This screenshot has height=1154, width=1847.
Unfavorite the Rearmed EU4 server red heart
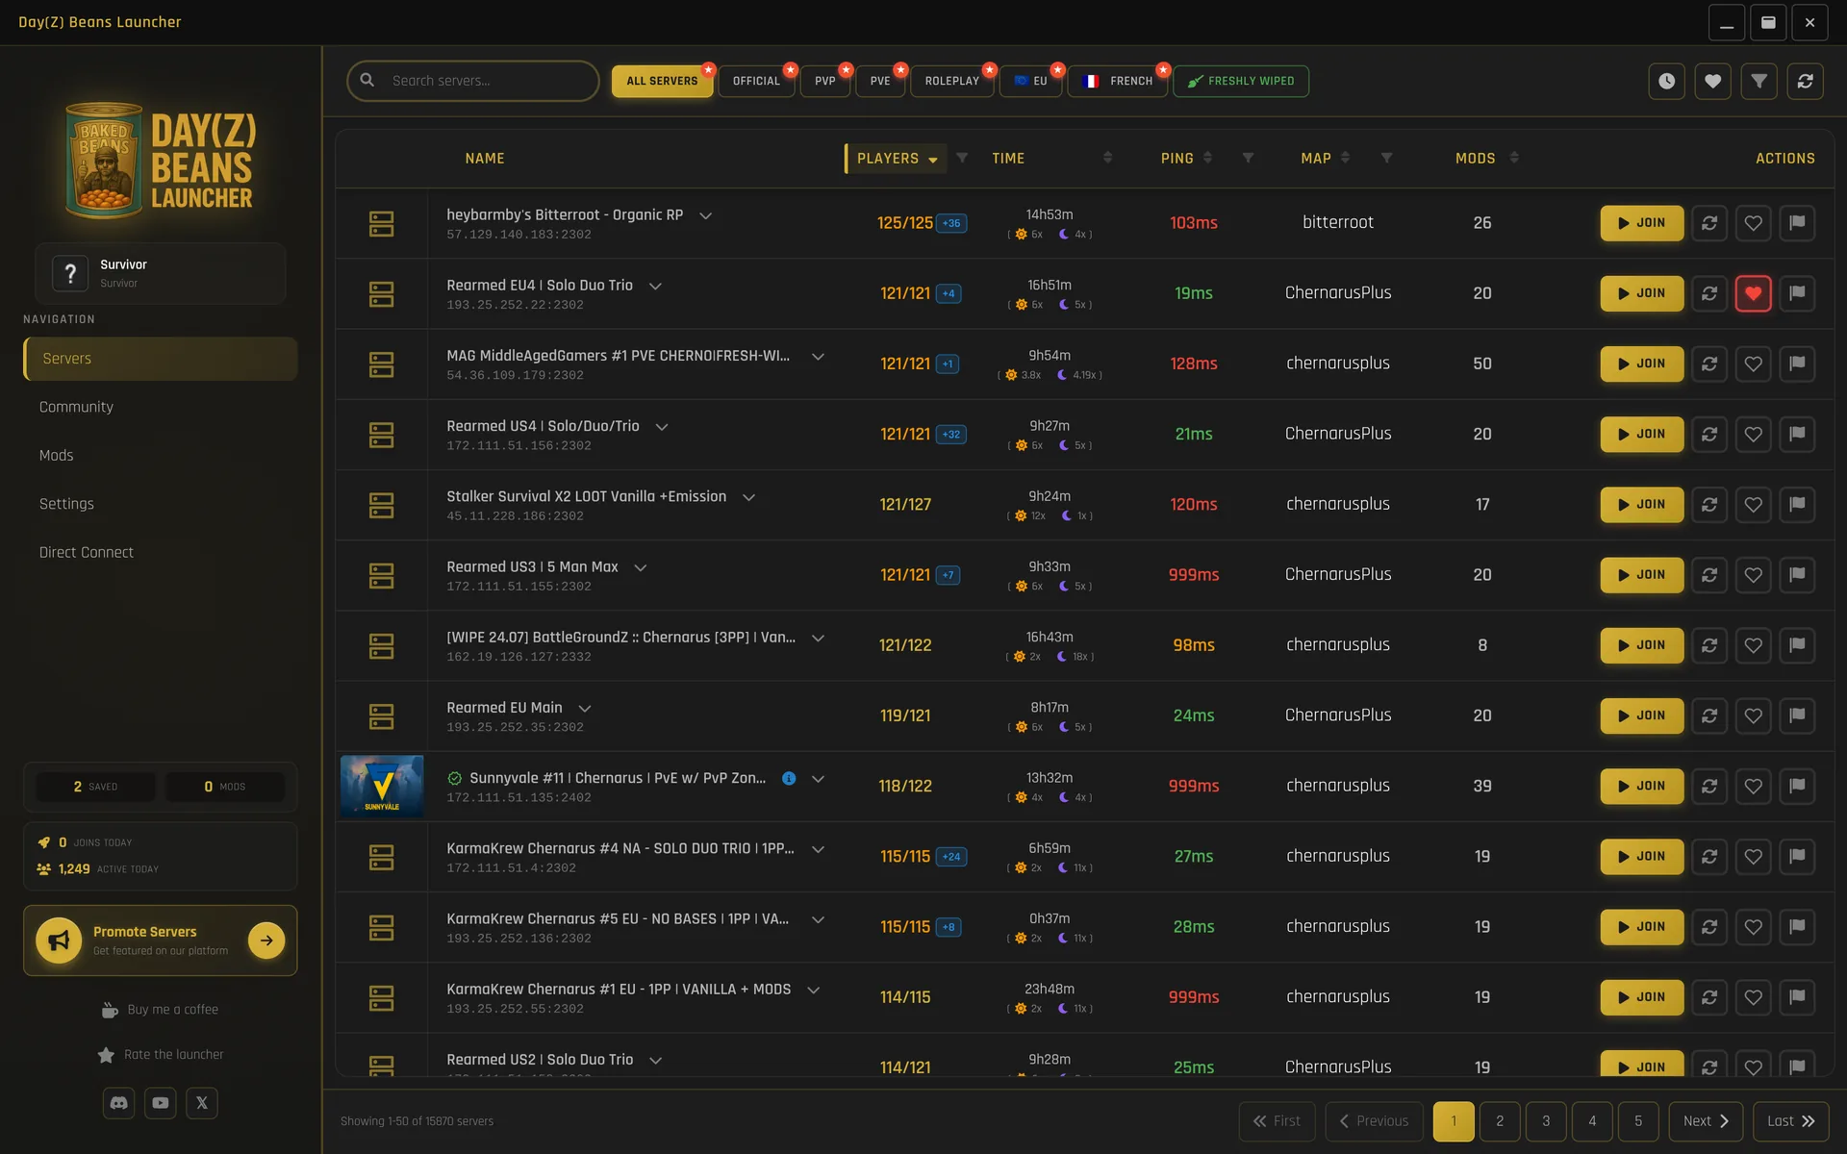click(x=1754, y=293)
